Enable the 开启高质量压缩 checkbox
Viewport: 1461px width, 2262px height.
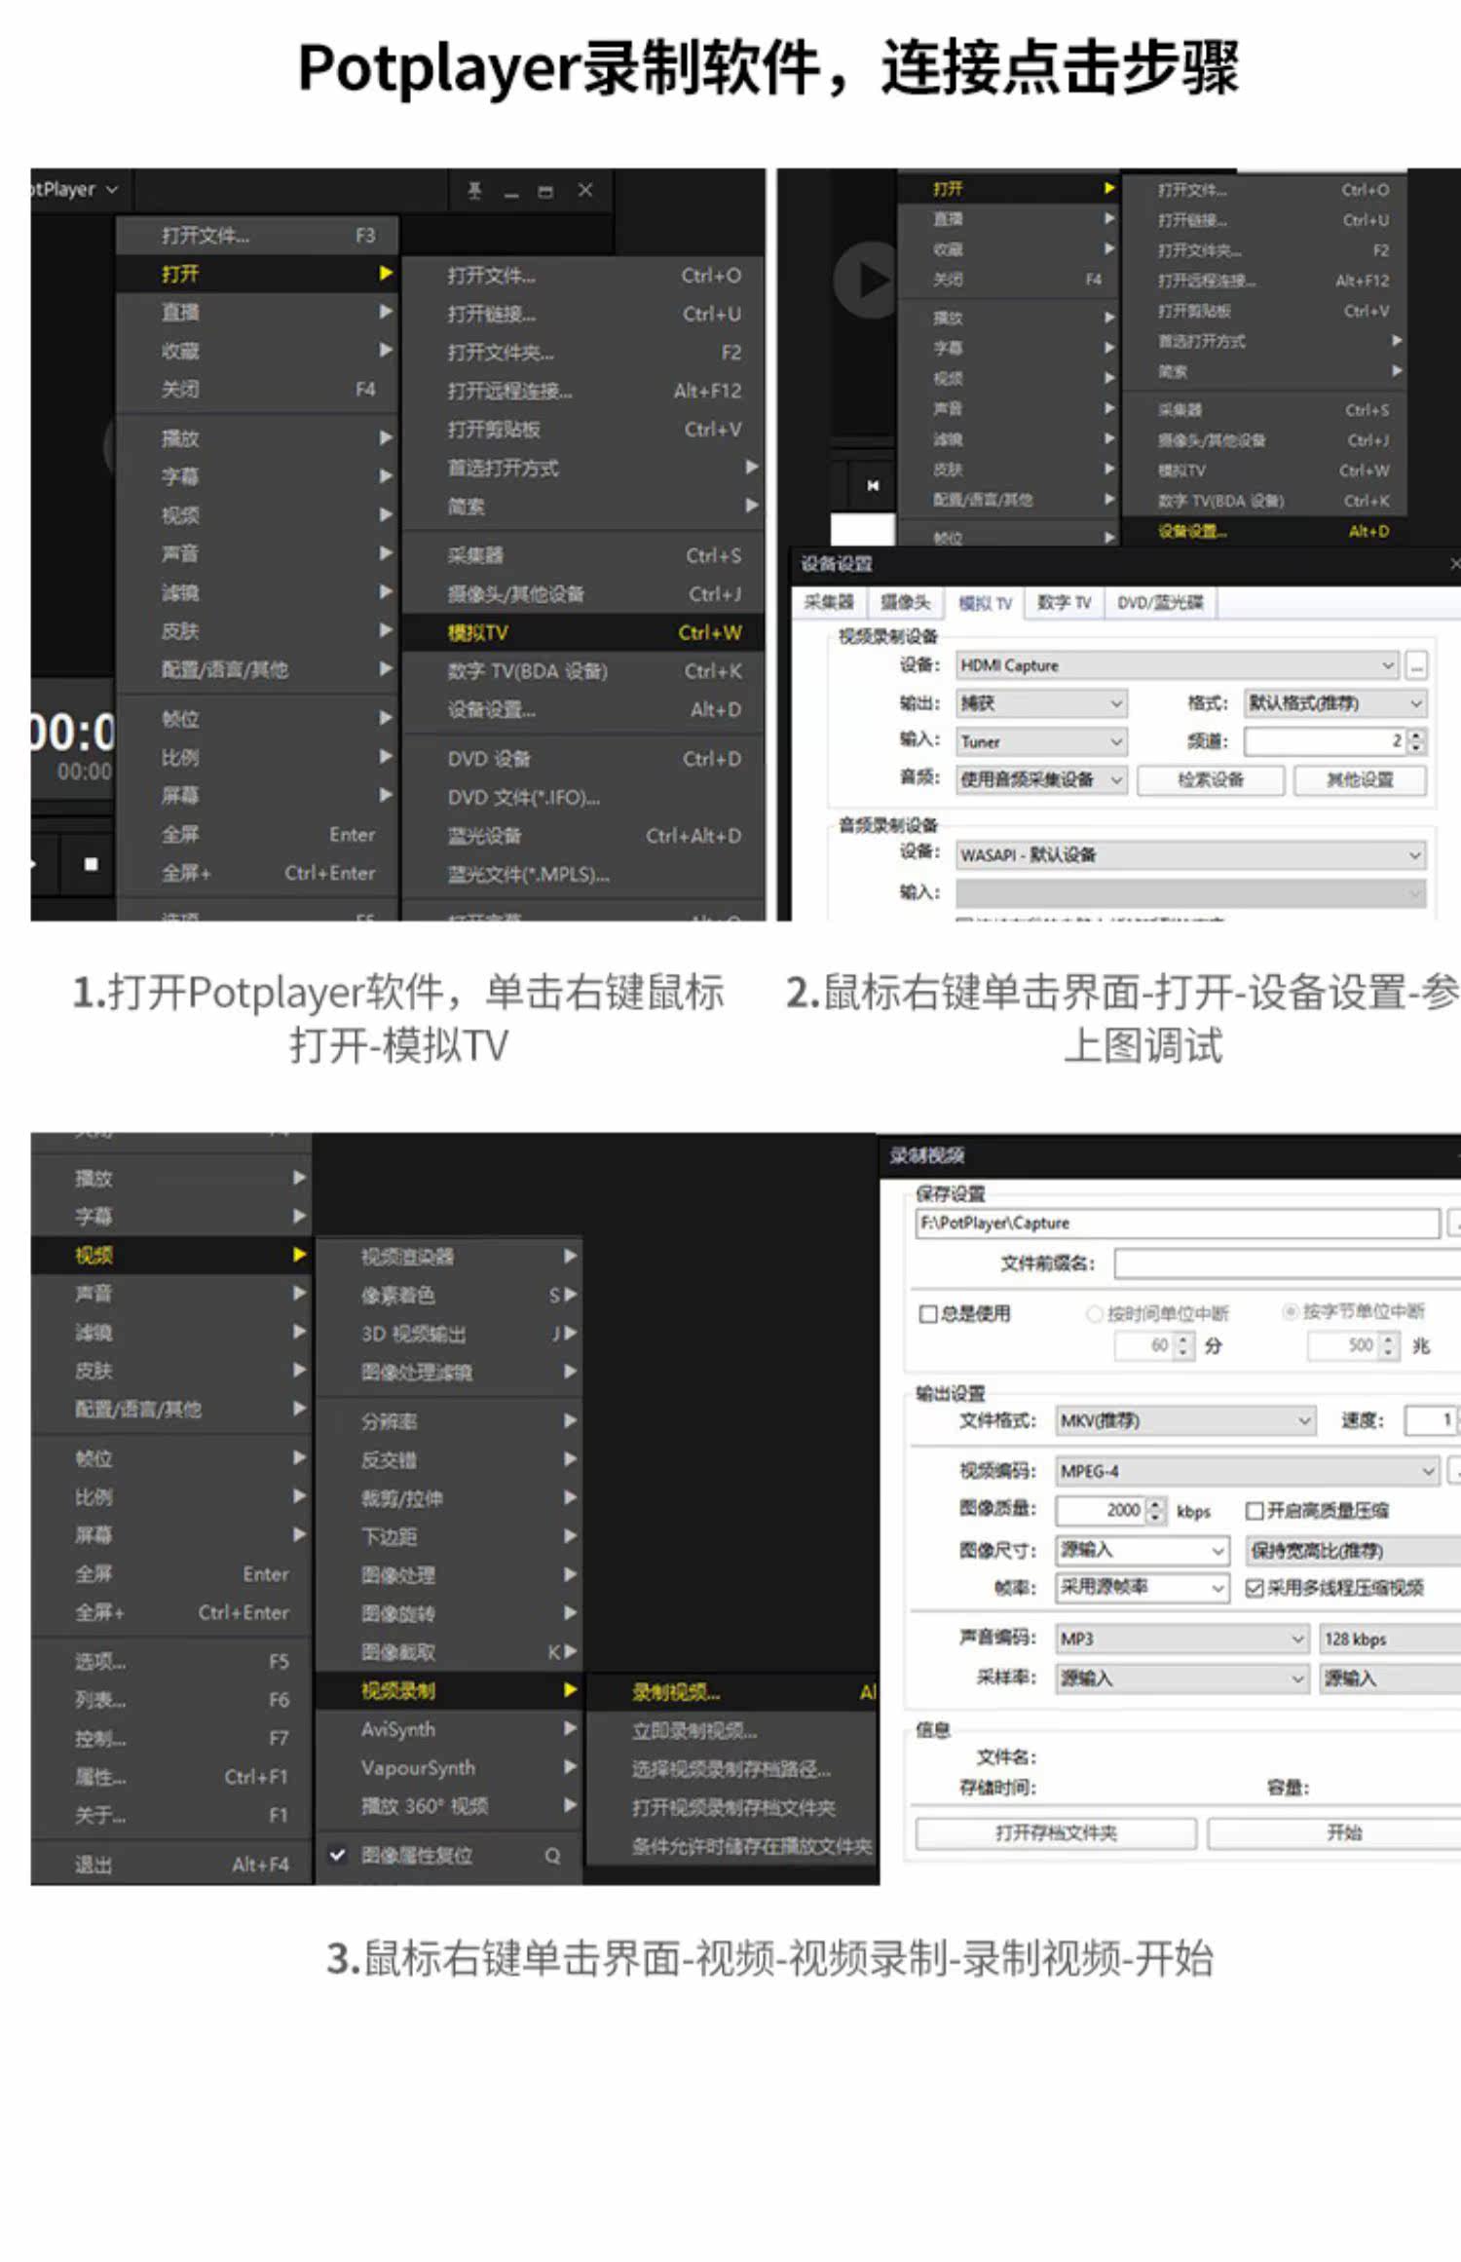coord(1255,1511)
